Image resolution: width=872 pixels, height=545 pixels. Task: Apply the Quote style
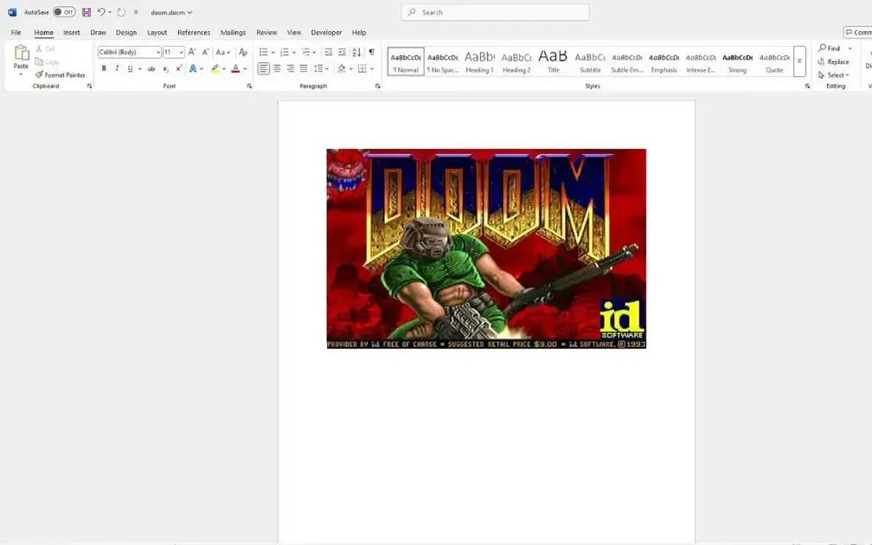(774, 61)
